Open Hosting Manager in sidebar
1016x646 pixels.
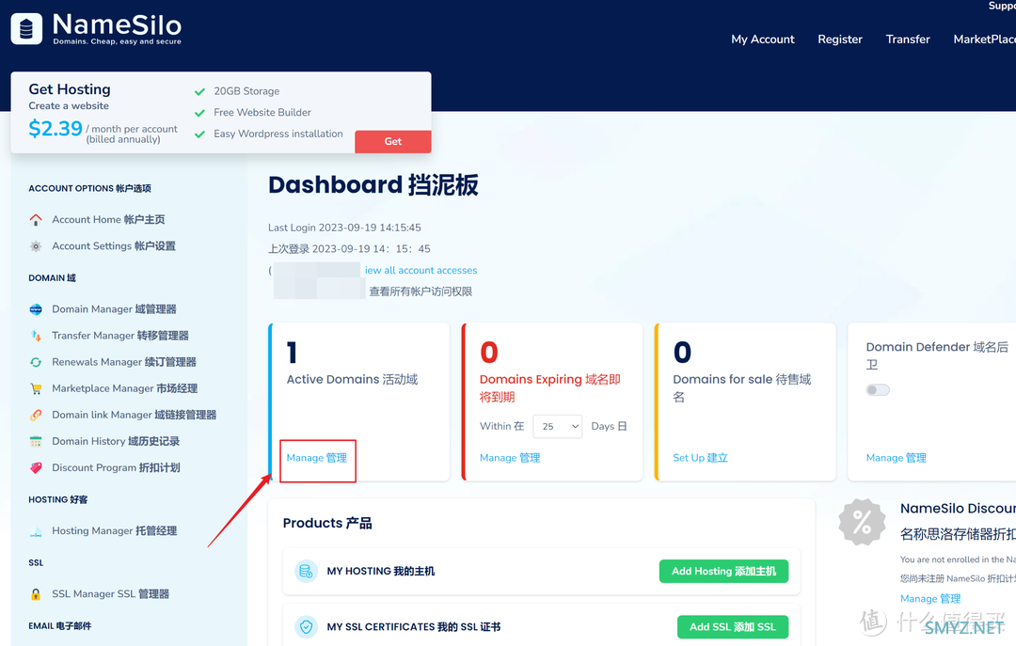(114, 531)
